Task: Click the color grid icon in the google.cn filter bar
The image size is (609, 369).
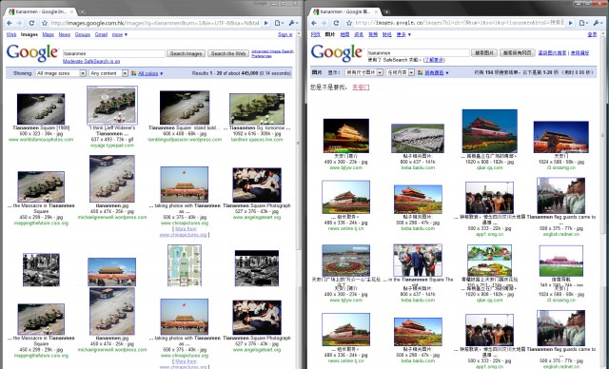Action: [x=420, y=72]
